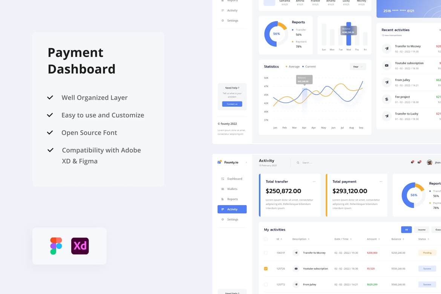
Task: Open the Year dropdown in Statistics
Action: point(358,67)
